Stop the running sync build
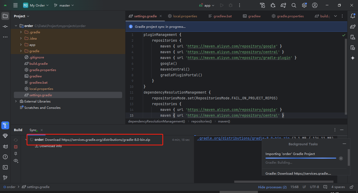358x193 pixels. 16,147
